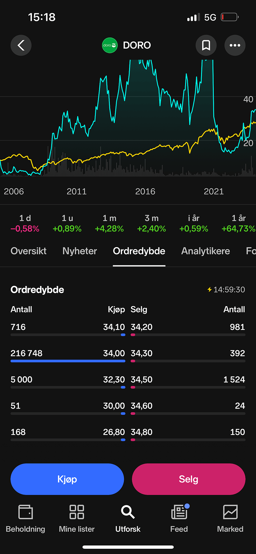Viewport: 256px width, 554px height.
Task: Tap the long blue depth bar for 34,00
Action: click(68, 361)
